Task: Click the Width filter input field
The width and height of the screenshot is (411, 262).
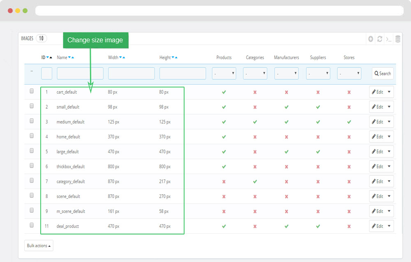Action: point(132,74)
